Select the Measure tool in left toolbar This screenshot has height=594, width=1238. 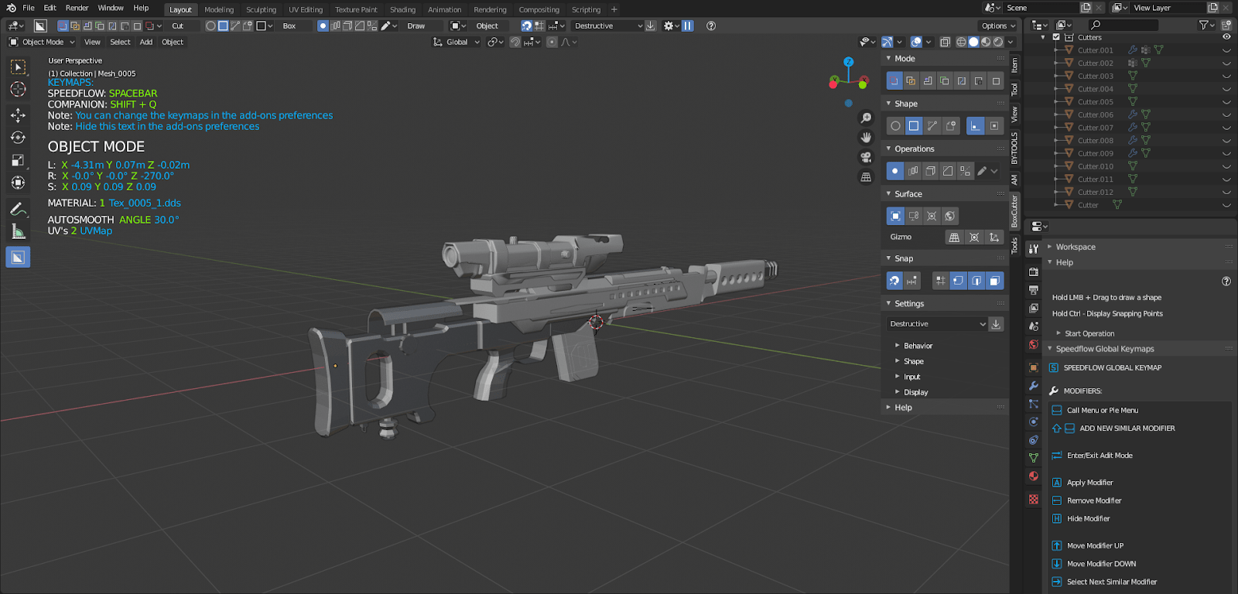(x=18, y=231)
